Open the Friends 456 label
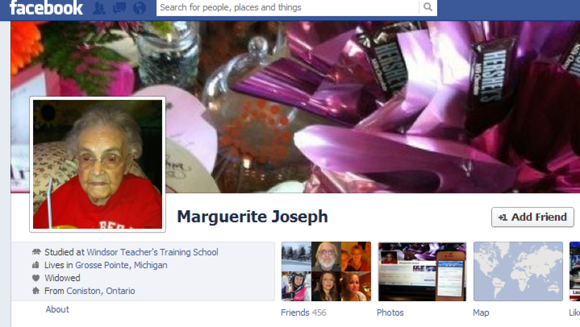Screen dimensions: 580x327 click(x=304, y=313)
